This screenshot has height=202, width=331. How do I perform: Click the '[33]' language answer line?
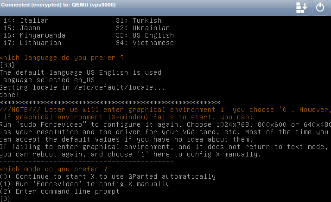click(x=7, y=65)
